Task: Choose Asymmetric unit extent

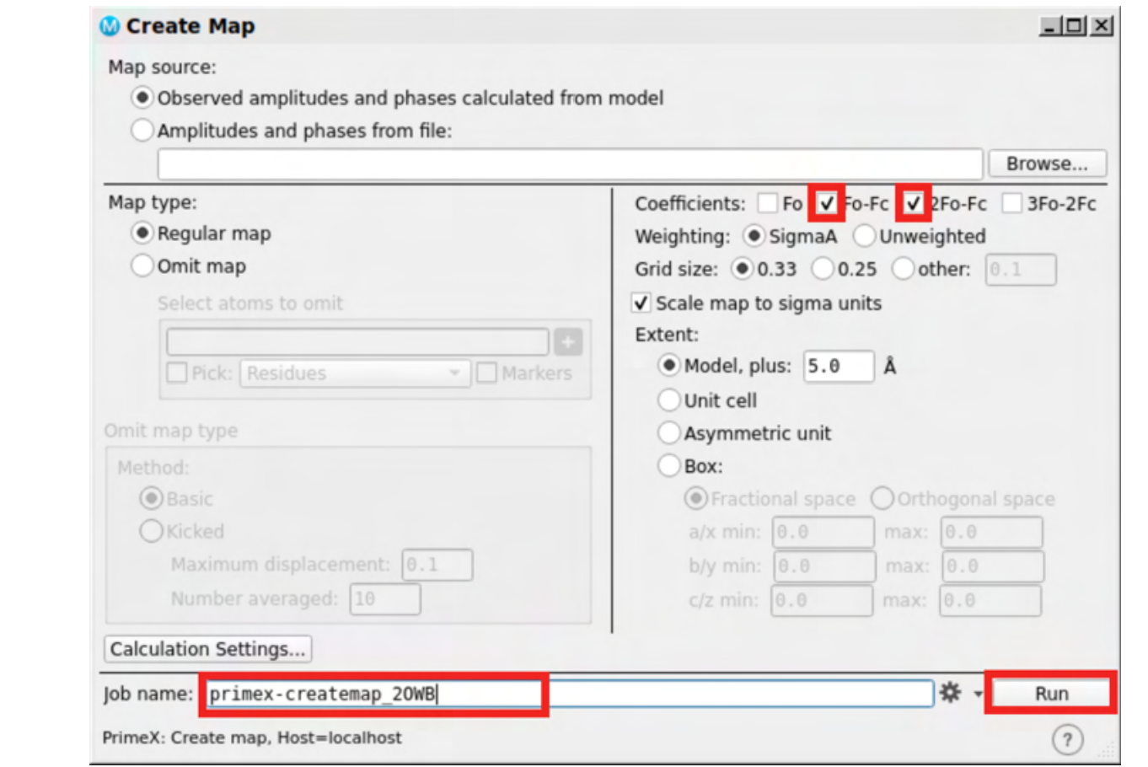Action: pyautogui.click(x=668, y=432)
